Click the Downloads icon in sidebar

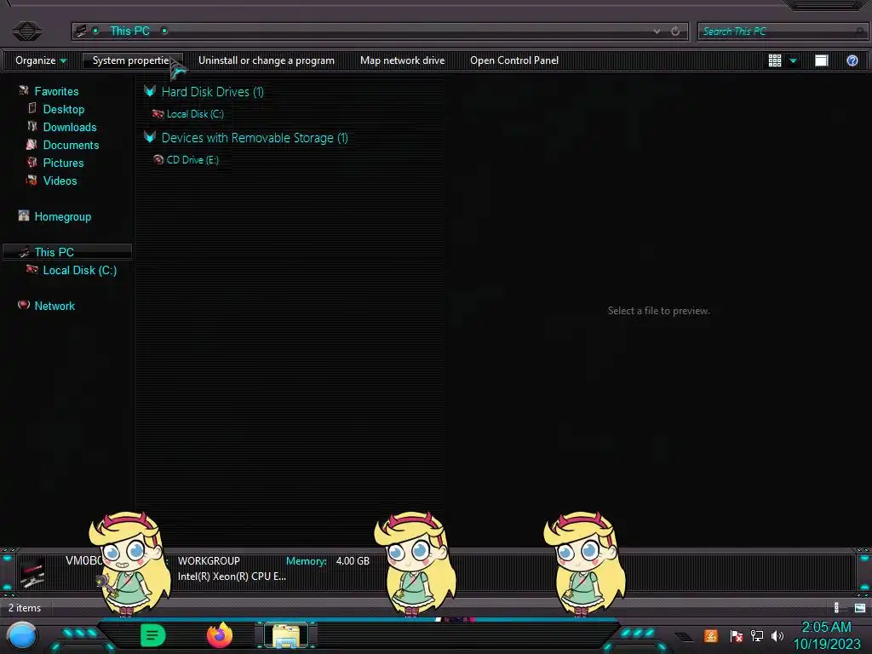coord(32,126)
